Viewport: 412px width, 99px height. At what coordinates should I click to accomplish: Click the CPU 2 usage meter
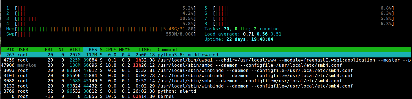pos(101,13)
